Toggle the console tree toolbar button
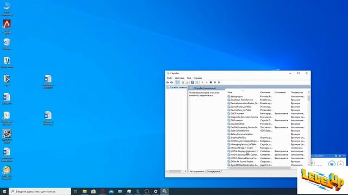Screen dimensions: 348x195 (178, 82)
